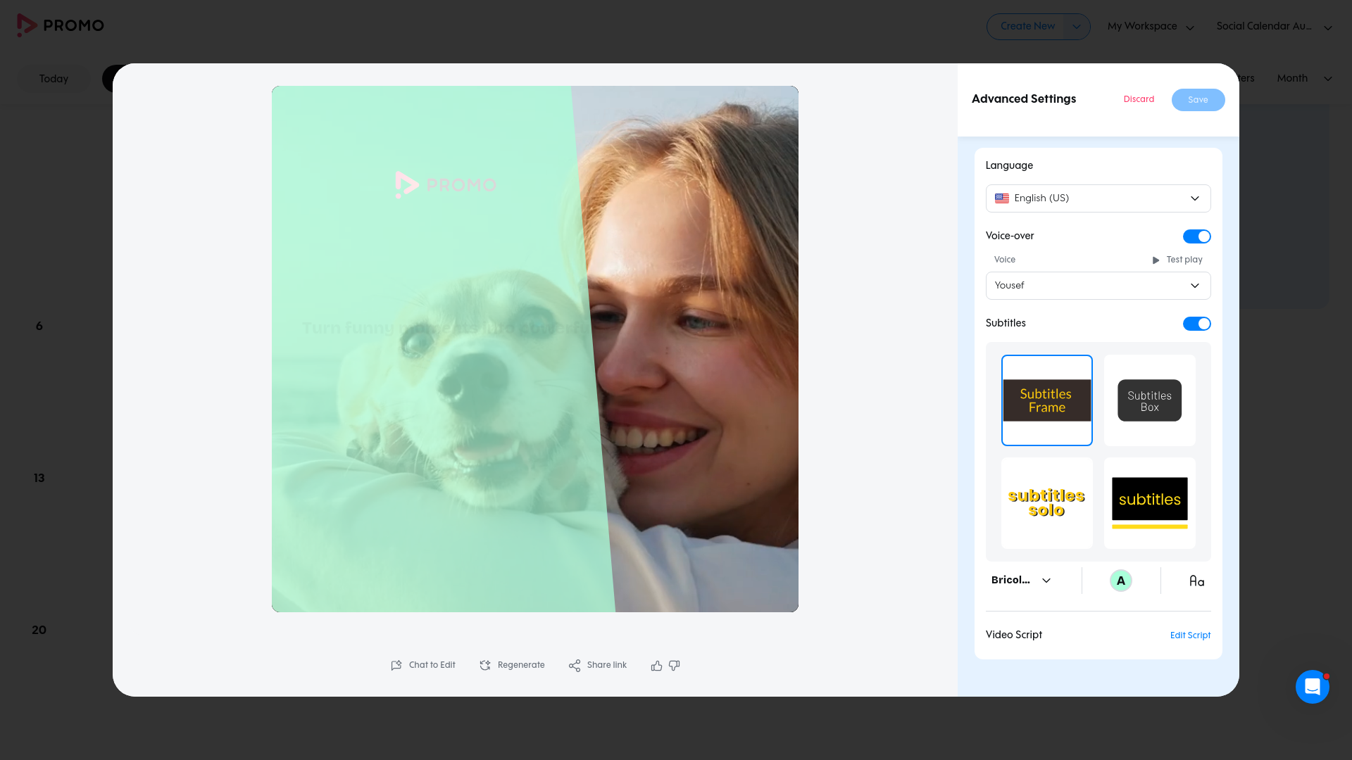Image resolution: width=1352 pixels, height=760 pixels.
Task: Click the Share link icon
Action: click(575, 665)
